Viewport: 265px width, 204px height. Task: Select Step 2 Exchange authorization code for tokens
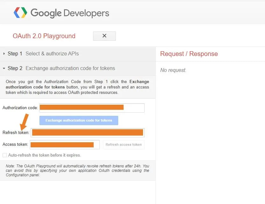point(78,68)
